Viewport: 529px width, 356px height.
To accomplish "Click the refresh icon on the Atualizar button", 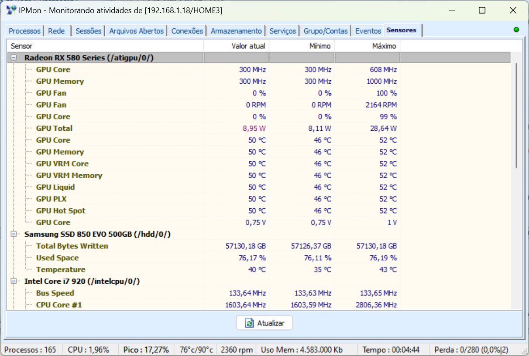I will pyautogui.click(x=249, y=323).
